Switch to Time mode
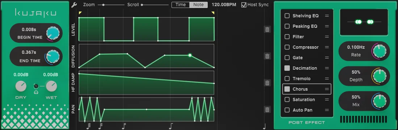Screen dimensions: 398x130 pyautogui.click(x=181, y=5)
